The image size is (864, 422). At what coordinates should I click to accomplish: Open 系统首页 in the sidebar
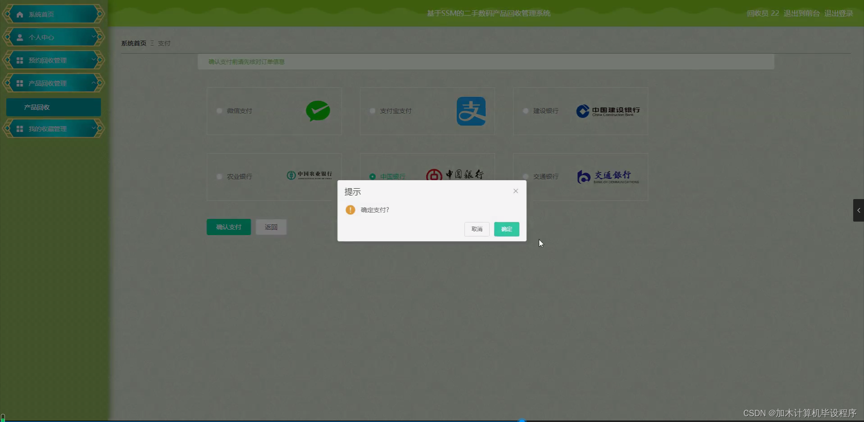pyautogui.click(x=54, y=14)
